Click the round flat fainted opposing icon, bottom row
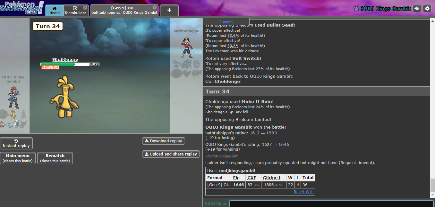 pyautogui.click(x=177, y=74)
